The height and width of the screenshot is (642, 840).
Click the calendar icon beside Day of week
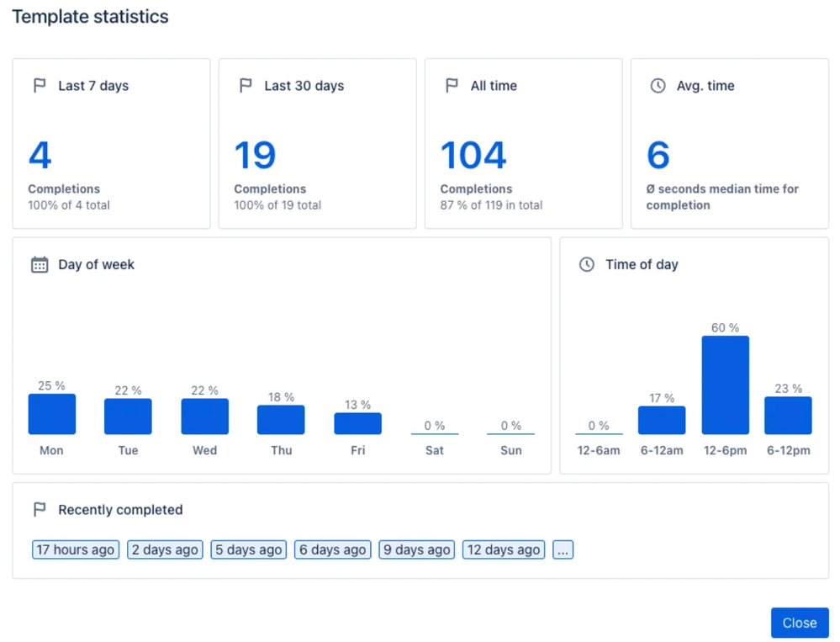tap(40, 265)
